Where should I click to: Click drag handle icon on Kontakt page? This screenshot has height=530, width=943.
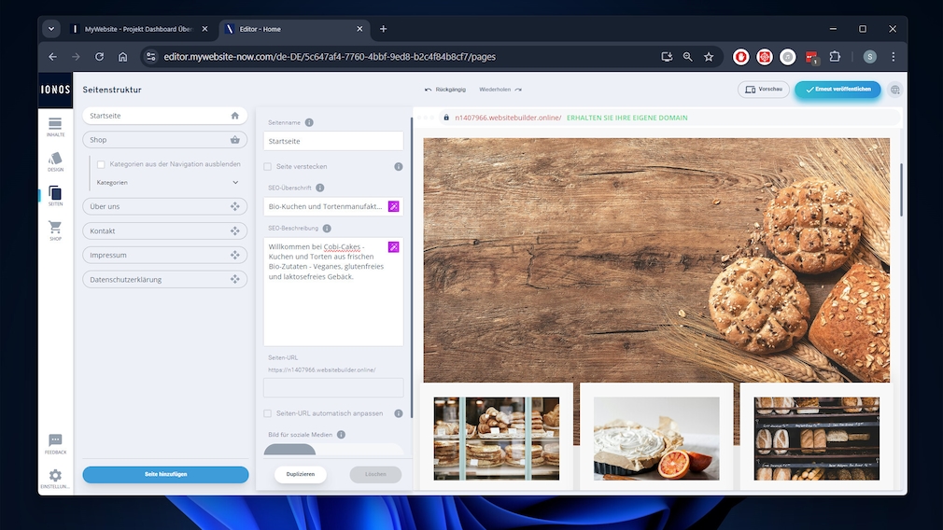(x=234, y=230)
